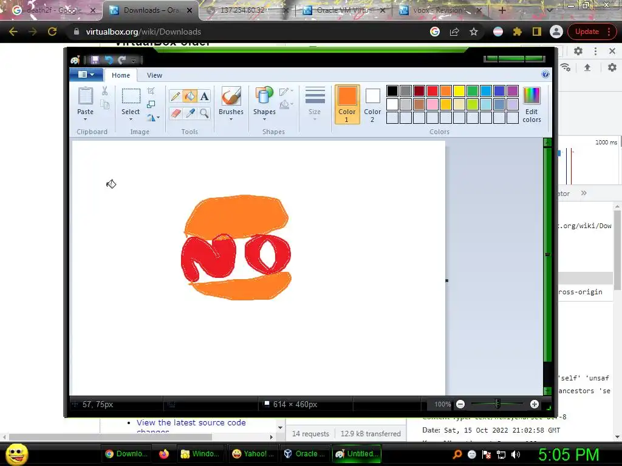This screenshot has height=466, width=622.
Task: Select the Text tool in Paint
Action: tap(204, 96)
